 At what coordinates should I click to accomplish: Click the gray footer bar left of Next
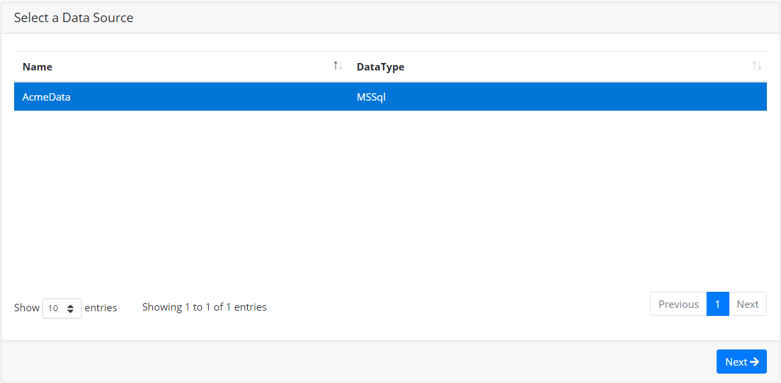358,362
